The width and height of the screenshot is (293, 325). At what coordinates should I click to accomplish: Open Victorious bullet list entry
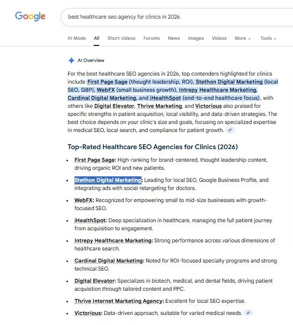[89, 313]
